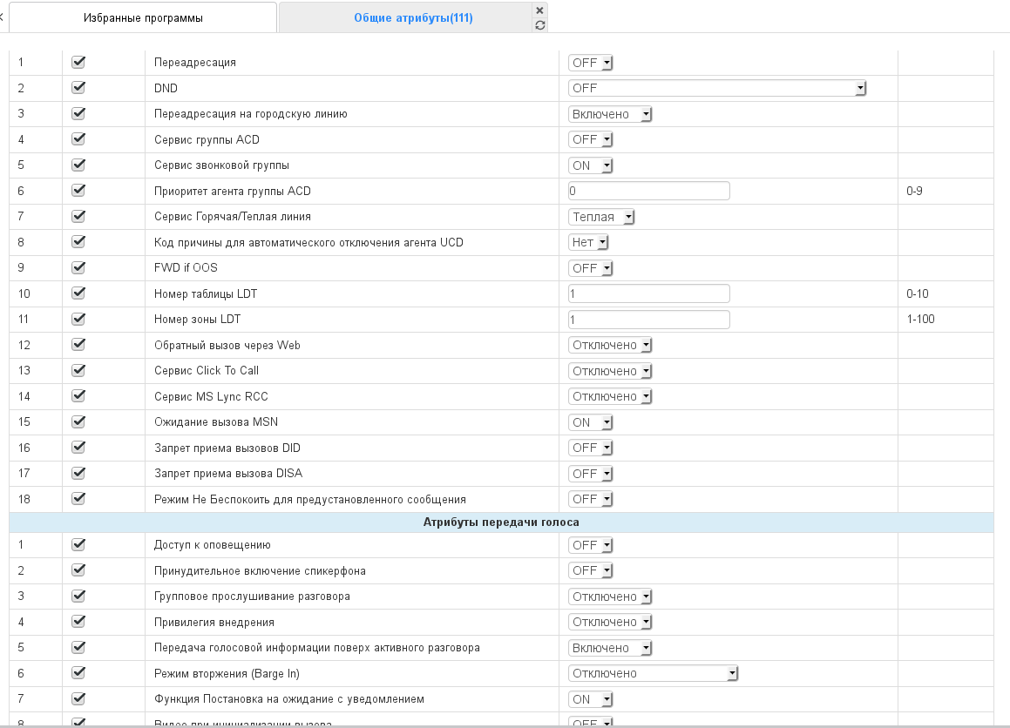Open Переадресация на городскую линию dropdown
1010x728 pixels.
[610, 114]
